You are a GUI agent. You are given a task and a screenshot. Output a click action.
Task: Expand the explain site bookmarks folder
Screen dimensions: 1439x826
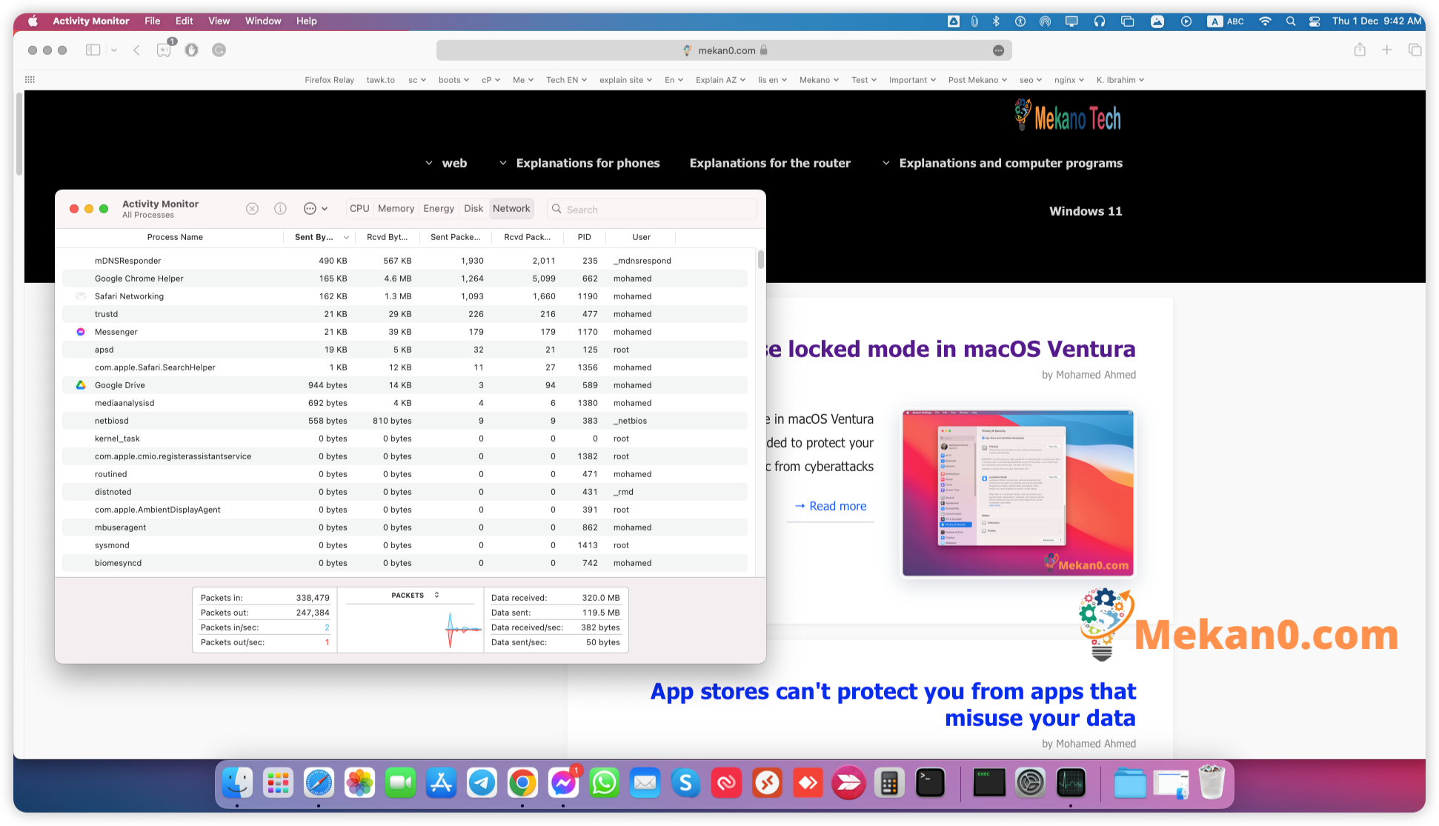(625, 80)
